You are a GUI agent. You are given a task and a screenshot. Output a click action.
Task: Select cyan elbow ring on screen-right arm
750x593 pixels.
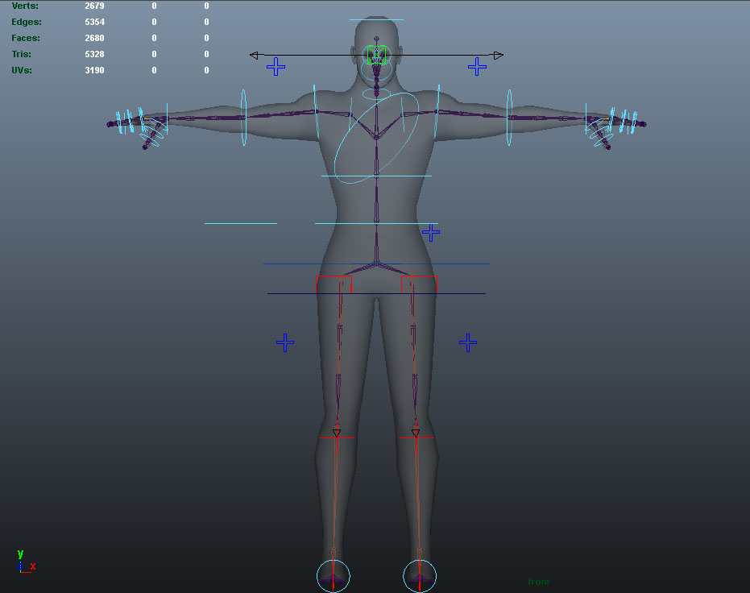point(509,117)
